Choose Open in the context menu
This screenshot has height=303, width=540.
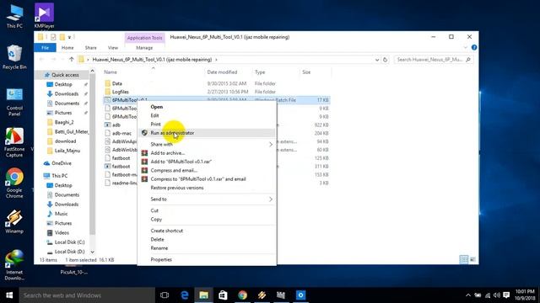pos(208,107)
